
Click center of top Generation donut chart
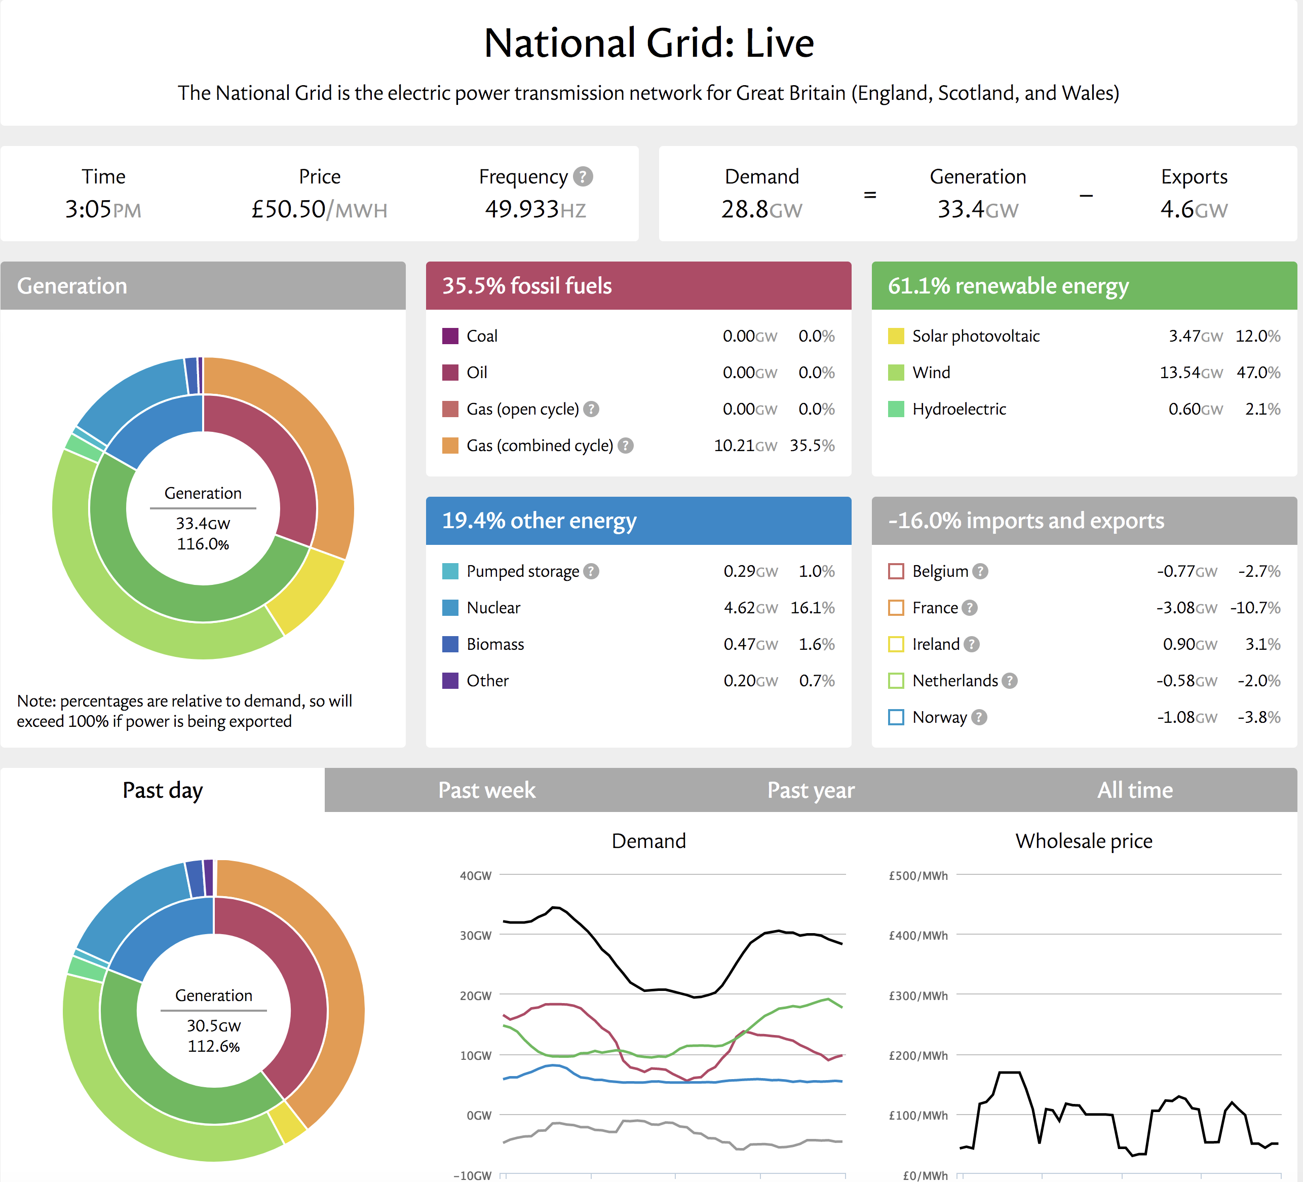coord(203,509)
